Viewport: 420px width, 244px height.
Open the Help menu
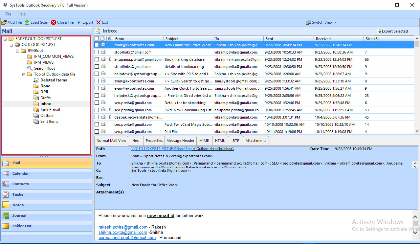pyautogui.click(x=21, y=14)
